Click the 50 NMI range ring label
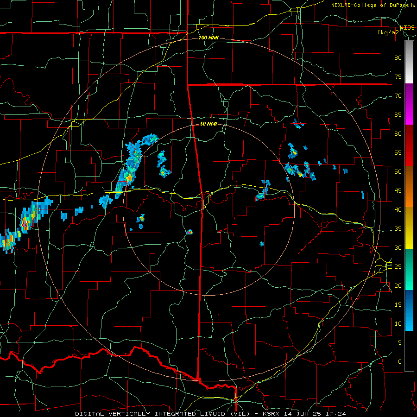Screen dimensions: 417x417 pyautogui.click(x=208, y=124)
